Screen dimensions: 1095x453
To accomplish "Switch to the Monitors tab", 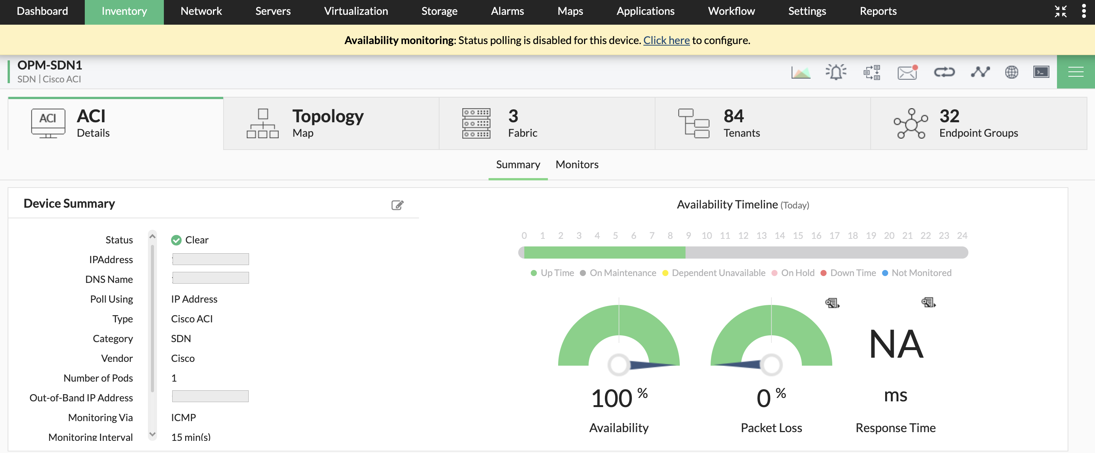I will point(576,164).
